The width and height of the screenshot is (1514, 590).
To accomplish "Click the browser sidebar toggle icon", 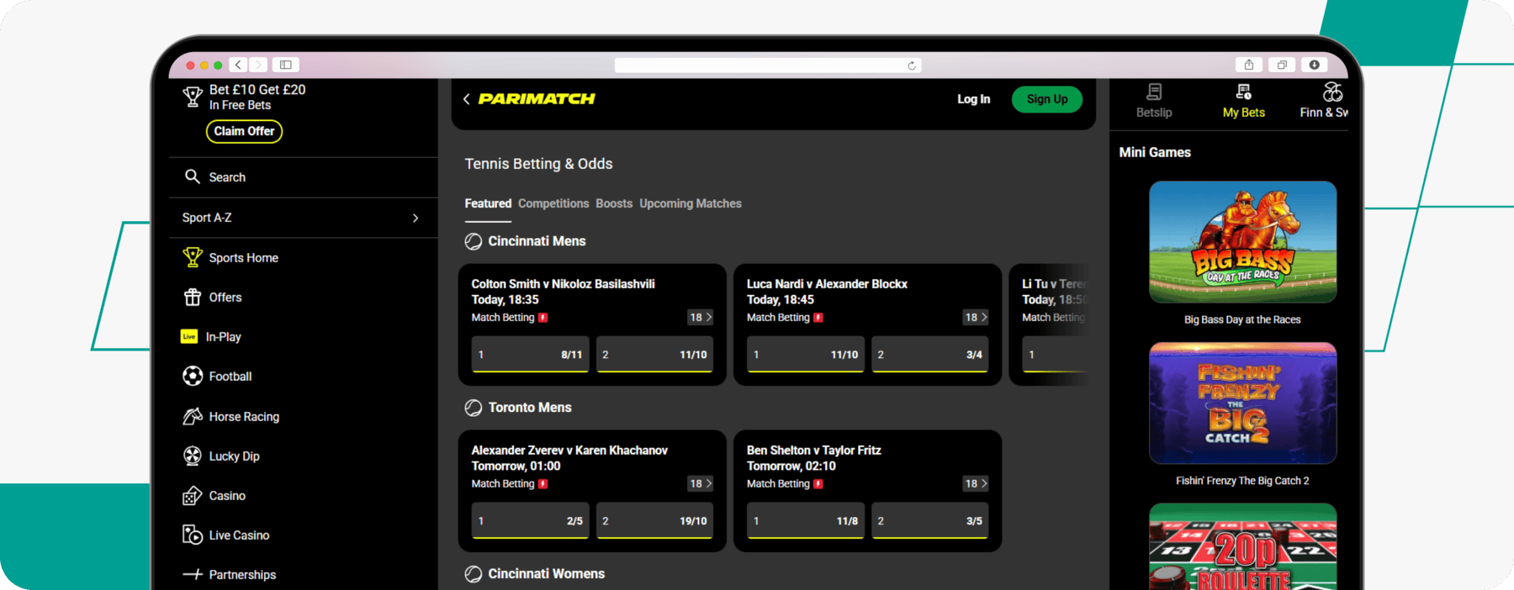I will pos(286,65).
